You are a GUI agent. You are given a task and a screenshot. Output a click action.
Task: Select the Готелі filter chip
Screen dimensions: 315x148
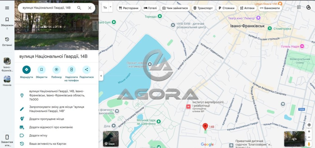pos(151,8)
